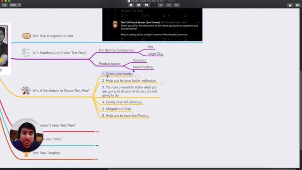Select the embedded tweet screenshot image
302x170 pixels.
[152, 25]
